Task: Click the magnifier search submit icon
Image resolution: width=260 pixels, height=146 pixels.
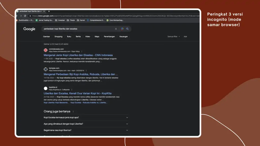Action: pos(127,29)
